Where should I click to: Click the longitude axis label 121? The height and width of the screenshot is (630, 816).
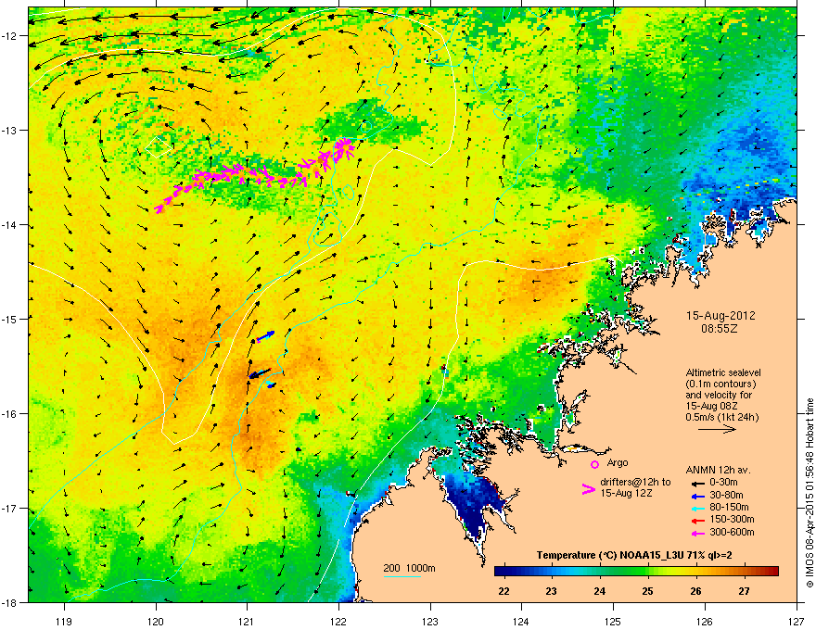coord(247,621)
